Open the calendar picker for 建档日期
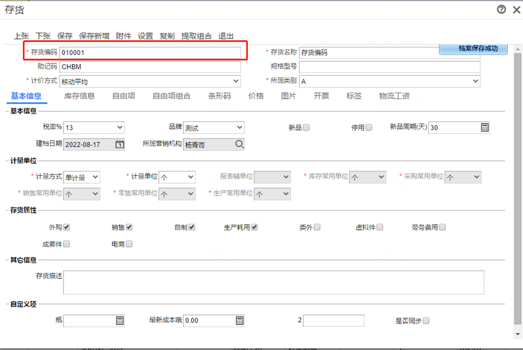This screenshot has height=350, width=523. click(x=120, y=144)
